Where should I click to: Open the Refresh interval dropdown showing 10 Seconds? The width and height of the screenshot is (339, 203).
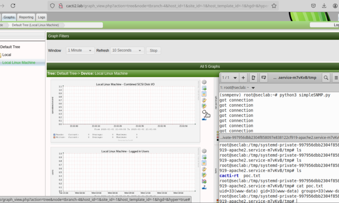tap(127, 50)
